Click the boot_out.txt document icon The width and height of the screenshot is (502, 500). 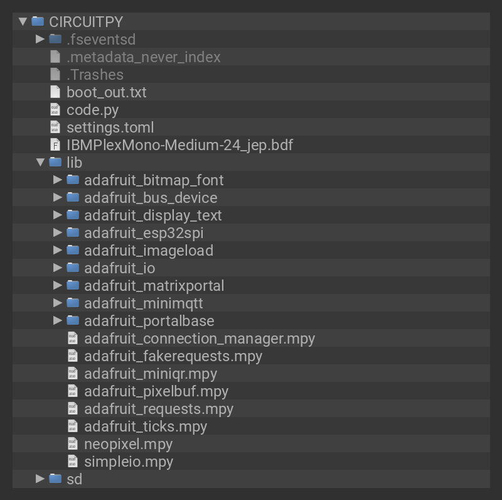tap(55, 92)
